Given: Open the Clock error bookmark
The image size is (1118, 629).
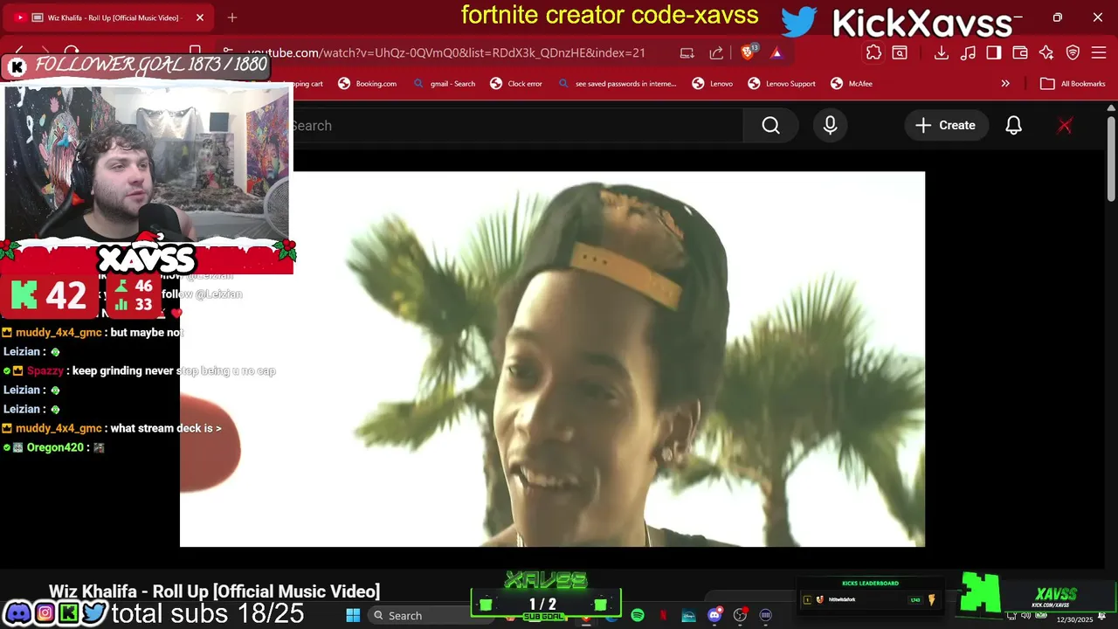Looking at the screenshot, I should point(516,84).
